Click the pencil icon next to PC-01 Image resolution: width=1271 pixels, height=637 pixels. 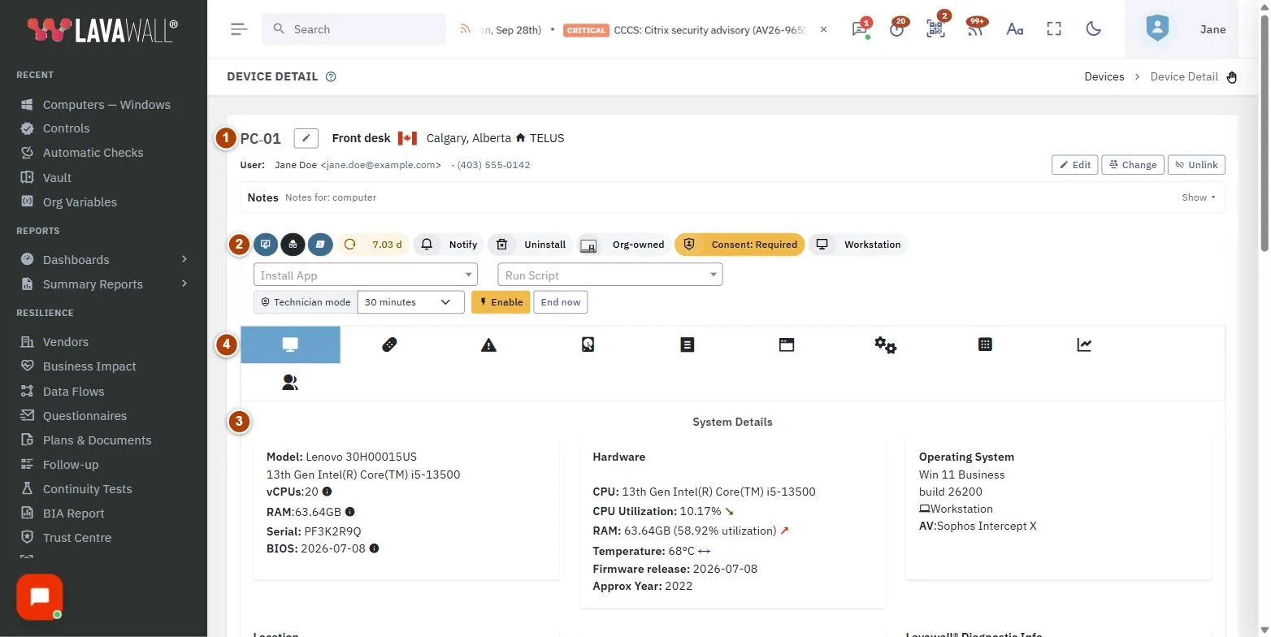tap(306, 138)
